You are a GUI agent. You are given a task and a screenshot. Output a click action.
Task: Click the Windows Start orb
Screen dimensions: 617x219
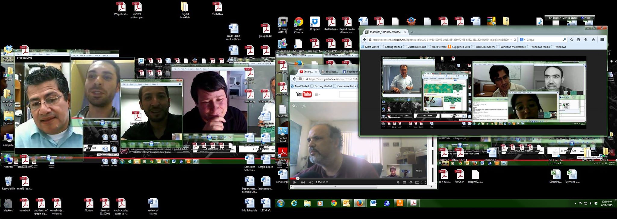click(280, 203)
